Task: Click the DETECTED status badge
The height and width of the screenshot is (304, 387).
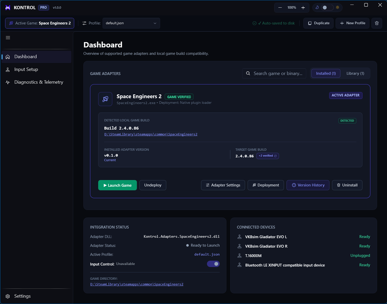Action: tap(347, 121)
